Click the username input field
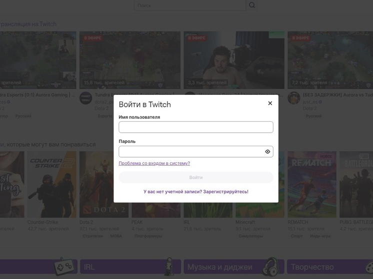 point(196,127)
